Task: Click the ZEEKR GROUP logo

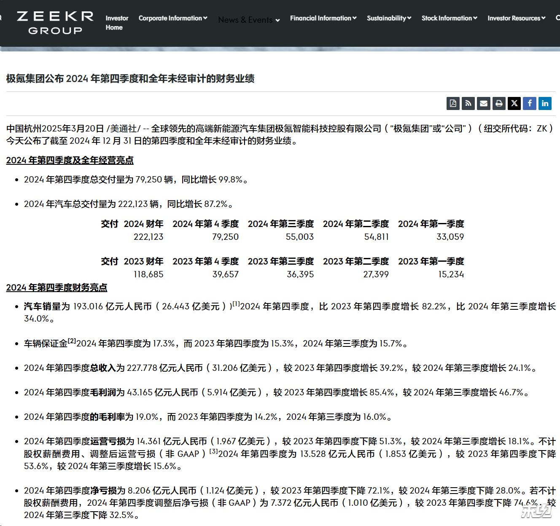Action: tap(55, 23)
